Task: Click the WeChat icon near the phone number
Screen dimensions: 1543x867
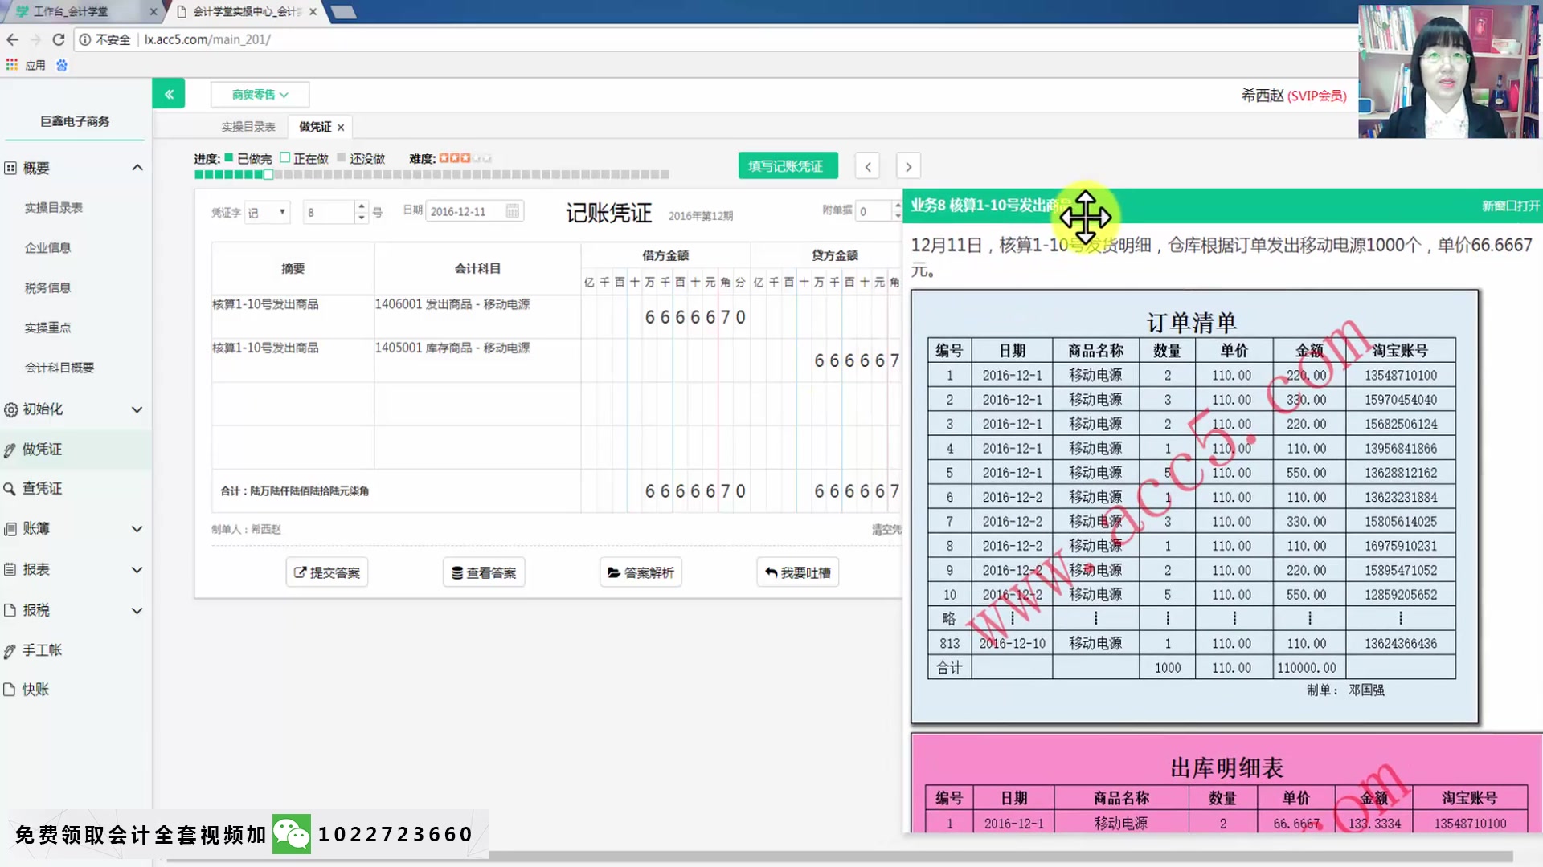Action: pos(293,834)
